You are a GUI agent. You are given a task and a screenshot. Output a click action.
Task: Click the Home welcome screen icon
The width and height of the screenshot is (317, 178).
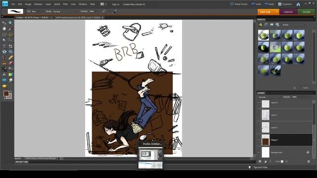[x=298, y=4]
